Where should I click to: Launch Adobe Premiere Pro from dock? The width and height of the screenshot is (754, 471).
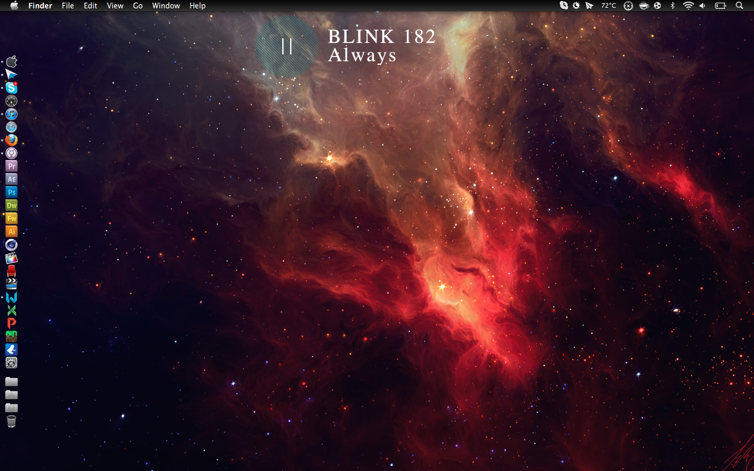pos(12,166)
